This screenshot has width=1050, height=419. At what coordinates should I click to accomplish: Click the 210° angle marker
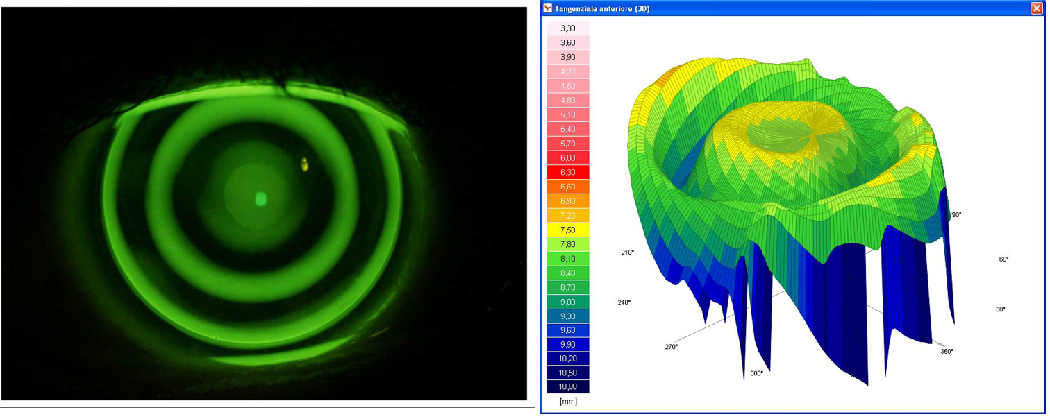[x=627, y=253]
